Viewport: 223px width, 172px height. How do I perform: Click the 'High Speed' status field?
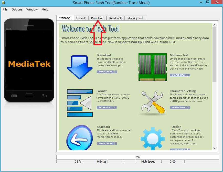(148, 162)
